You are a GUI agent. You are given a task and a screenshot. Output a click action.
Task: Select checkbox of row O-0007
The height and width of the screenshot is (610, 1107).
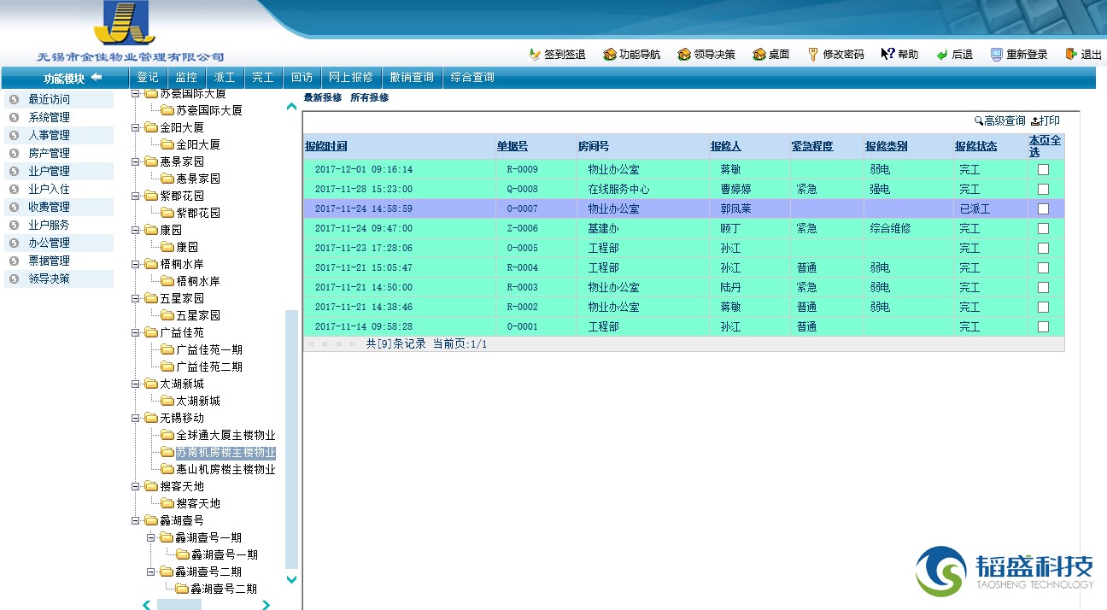[x=1043, y=208]
